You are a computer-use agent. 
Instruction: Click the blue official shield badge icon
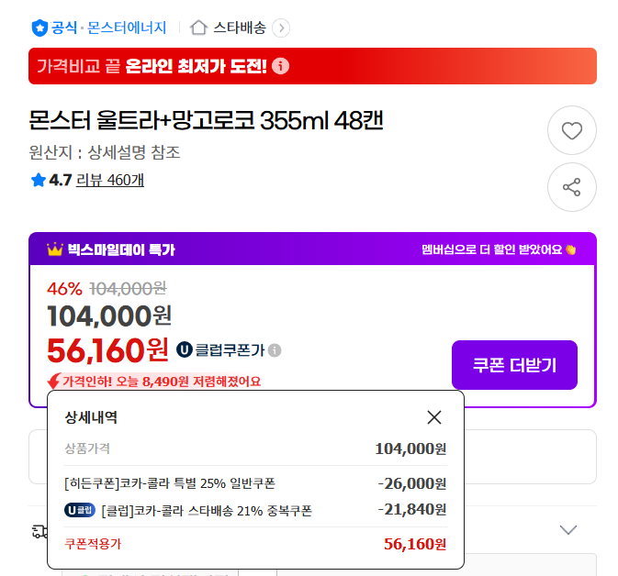[39, 28]
